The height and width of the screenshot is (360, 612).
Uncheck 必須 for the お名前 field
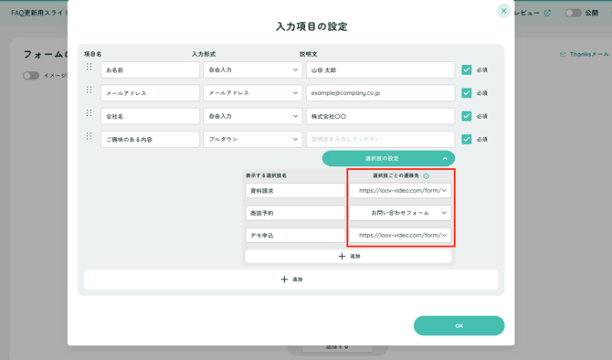tap(467, 69)
